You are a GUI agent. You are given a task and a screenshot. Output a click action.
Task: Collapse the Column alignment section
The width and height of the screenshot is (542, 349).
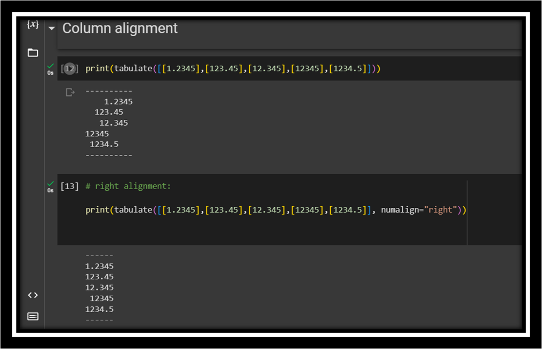tap(52, 28)
